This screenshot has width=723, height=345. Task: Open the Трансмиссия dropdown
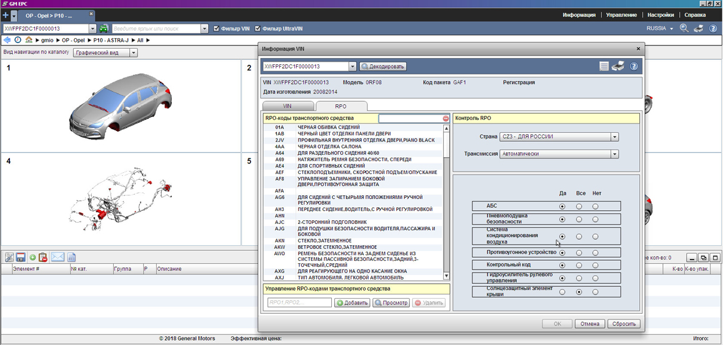point(614,154)
